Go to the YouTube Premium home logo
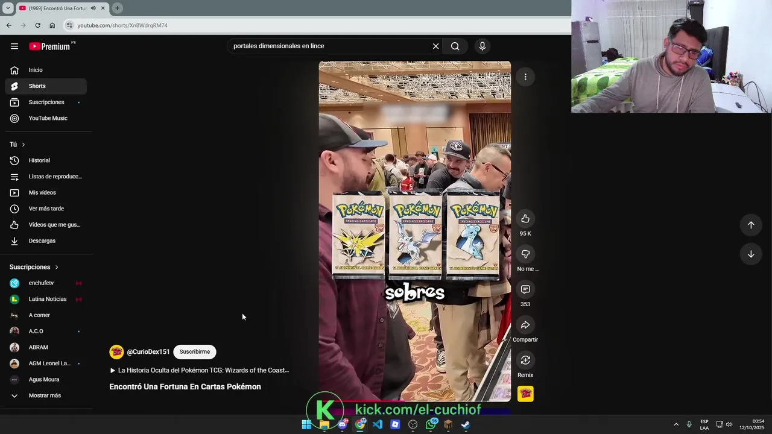Image resolution: width=772 pixels, height=434 pixels. 49,46
